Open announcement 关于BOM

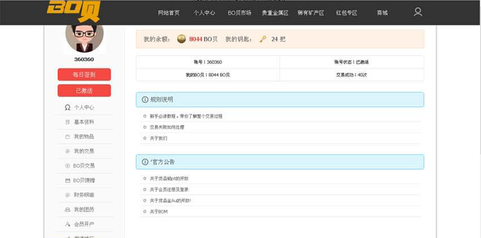(159, 211)
